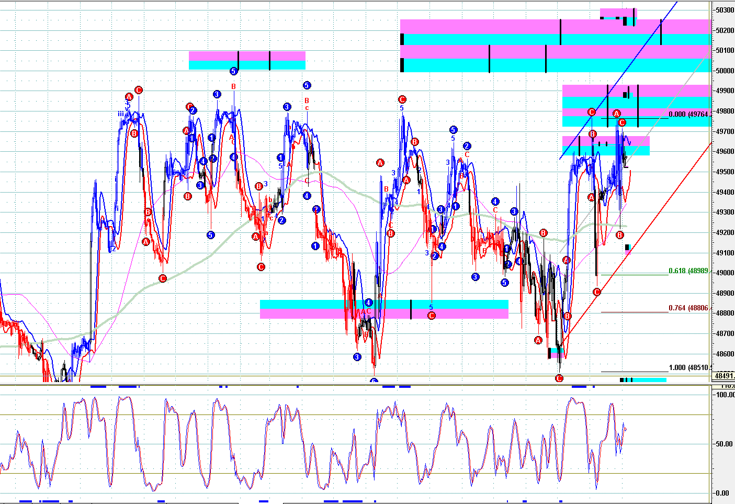Click the 50300 price axis label
This screenshot has height=504, width=735.
[725, 10]
